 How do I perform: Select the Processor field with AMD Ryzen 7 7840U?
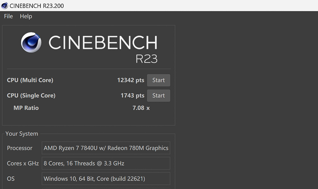click(x=106, y=148)
